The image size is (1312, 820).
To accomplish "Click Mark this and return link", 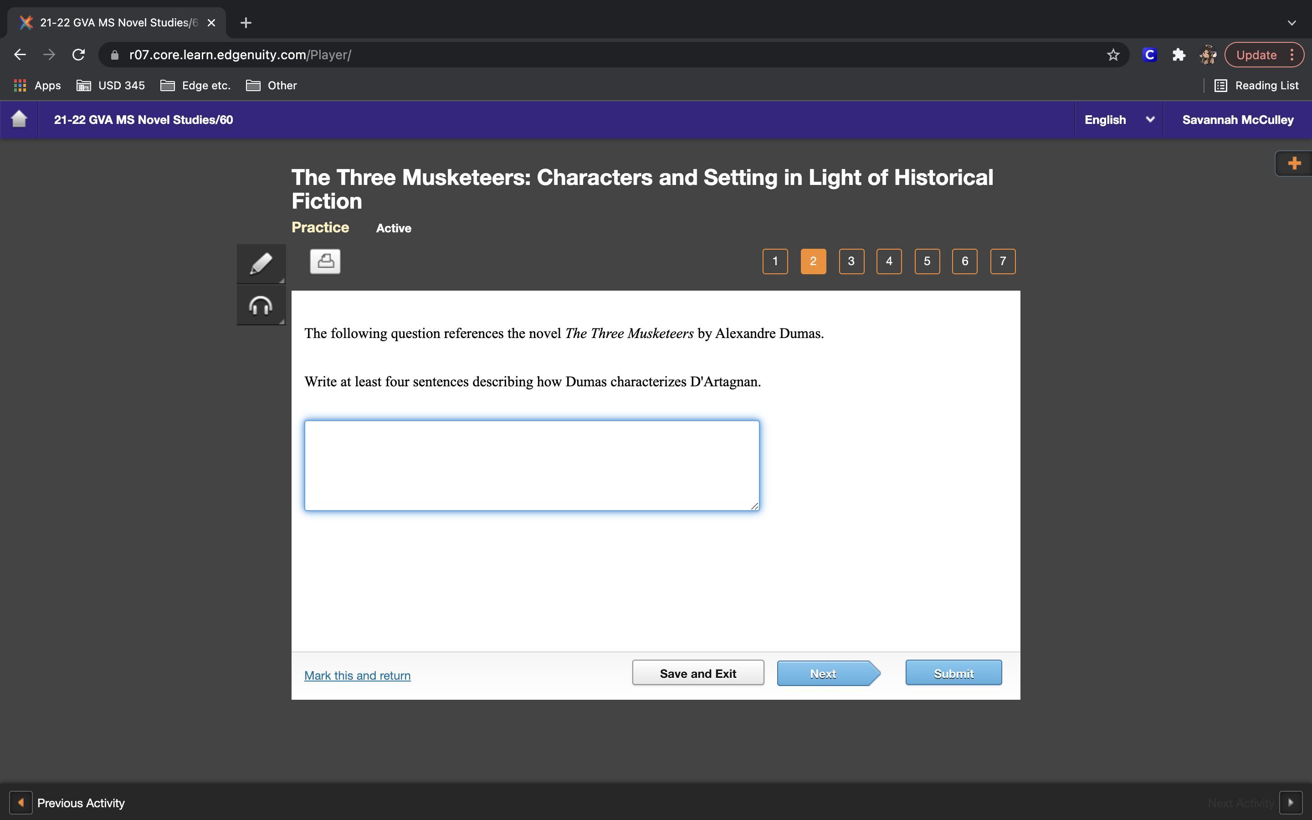I will 357,675.
